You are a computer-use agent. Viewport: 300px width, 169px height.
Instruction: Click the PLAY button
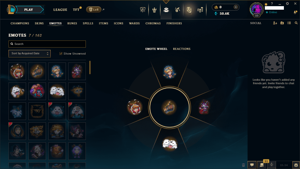point(29,10)
